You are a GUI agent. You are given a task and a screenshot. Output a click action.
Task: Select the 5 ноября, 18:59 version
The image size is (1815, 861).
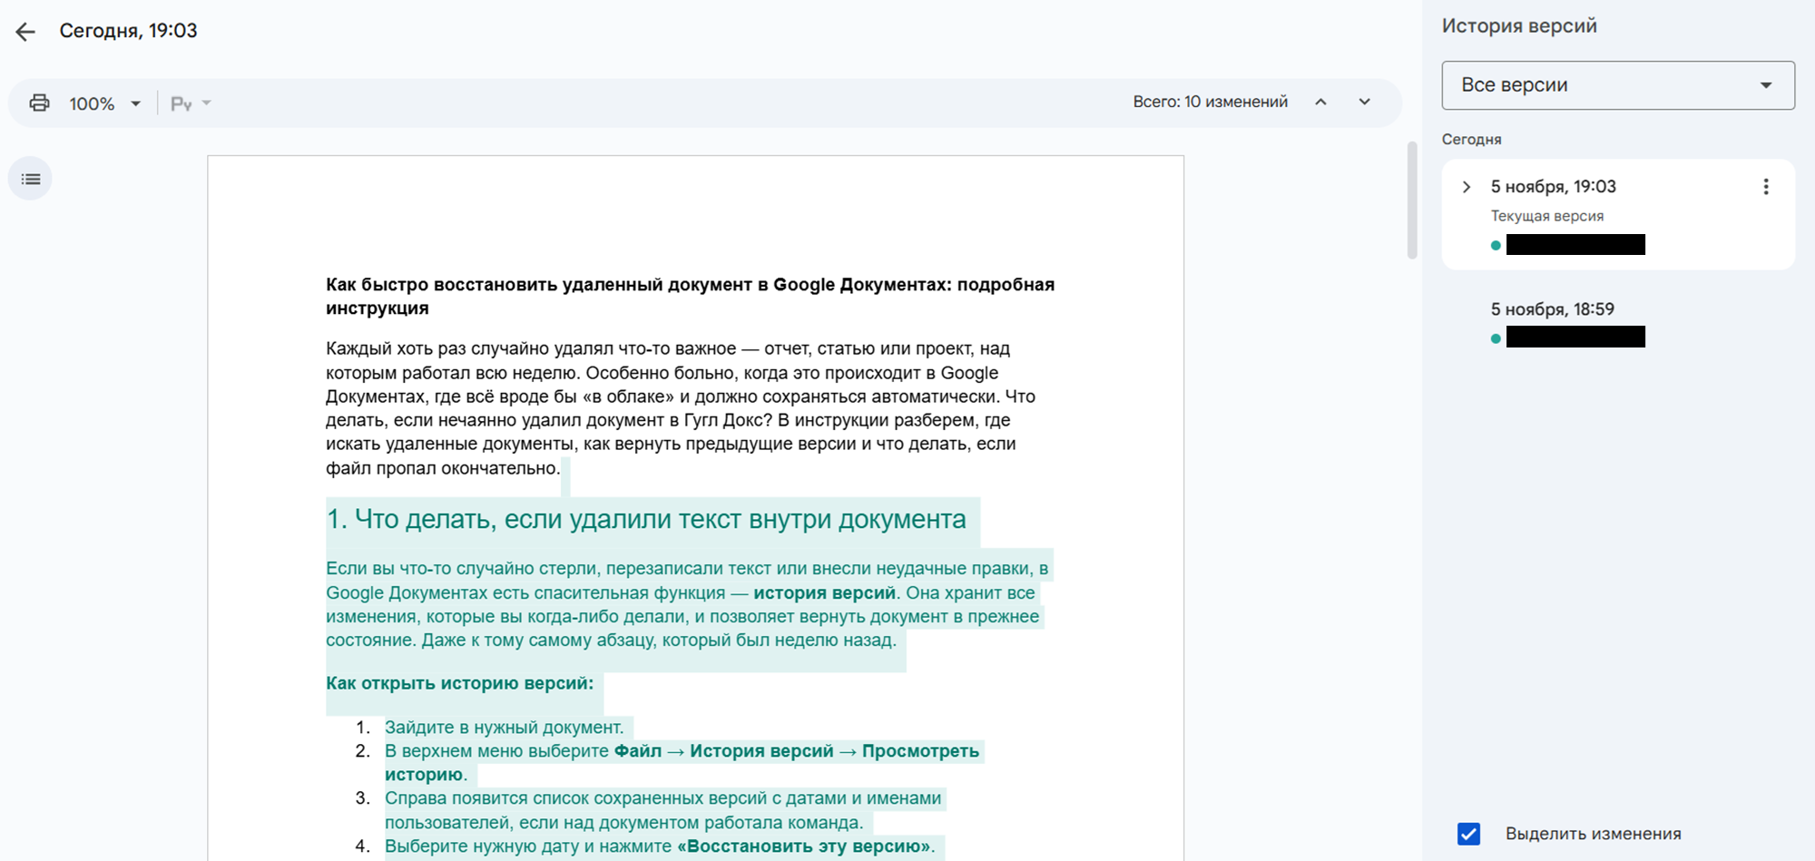1552,309
